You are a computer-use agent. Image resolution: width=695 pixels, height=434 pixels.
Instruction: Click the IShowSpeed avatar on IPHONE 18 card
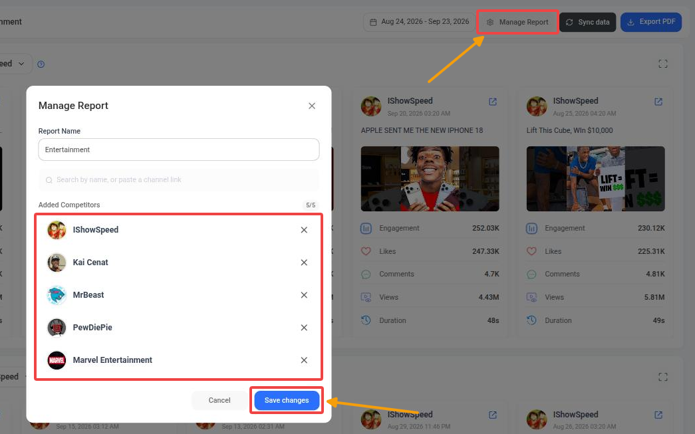(x=371, y=107)
